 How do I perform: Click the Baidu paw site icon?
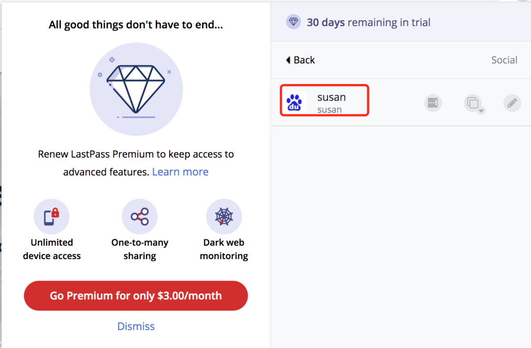[295, 103]
